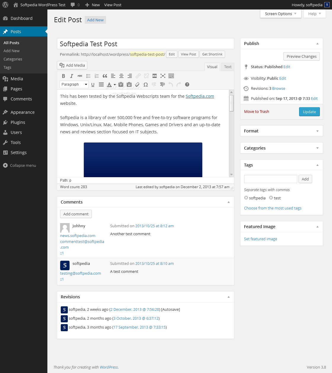Image resolution: width=332 pixels, height=373 pixels.
Task: Pick text color with the A icon
Action: click(109, 84)
